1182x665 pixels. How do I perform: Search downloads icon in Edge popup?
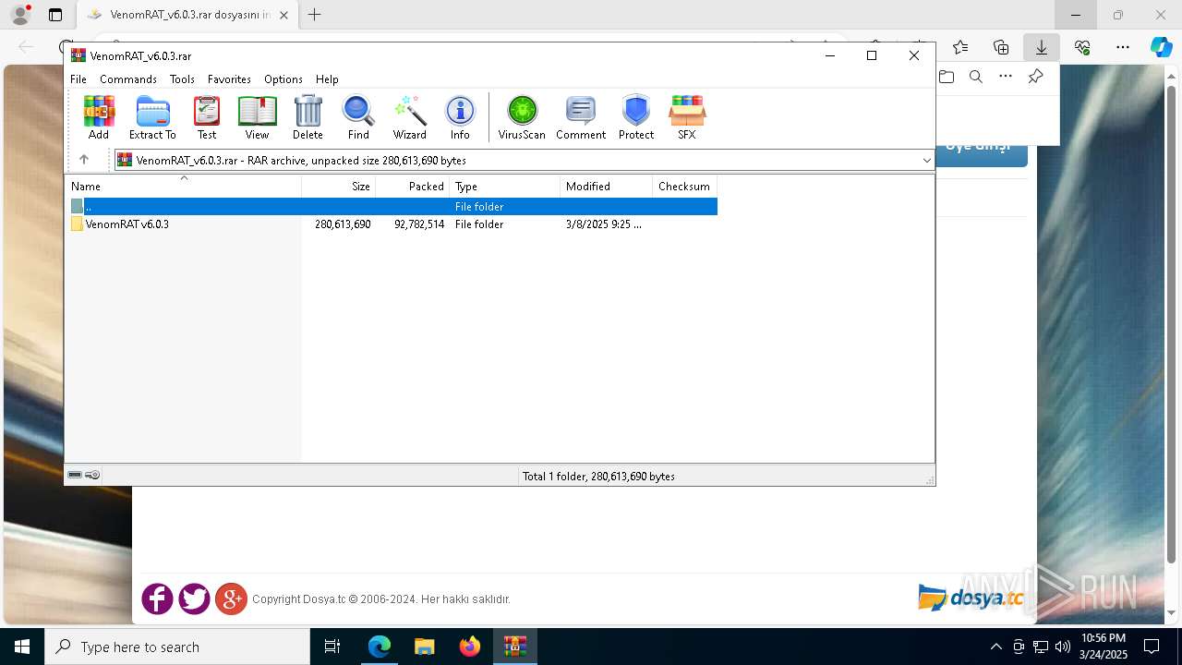coord(976,77)
